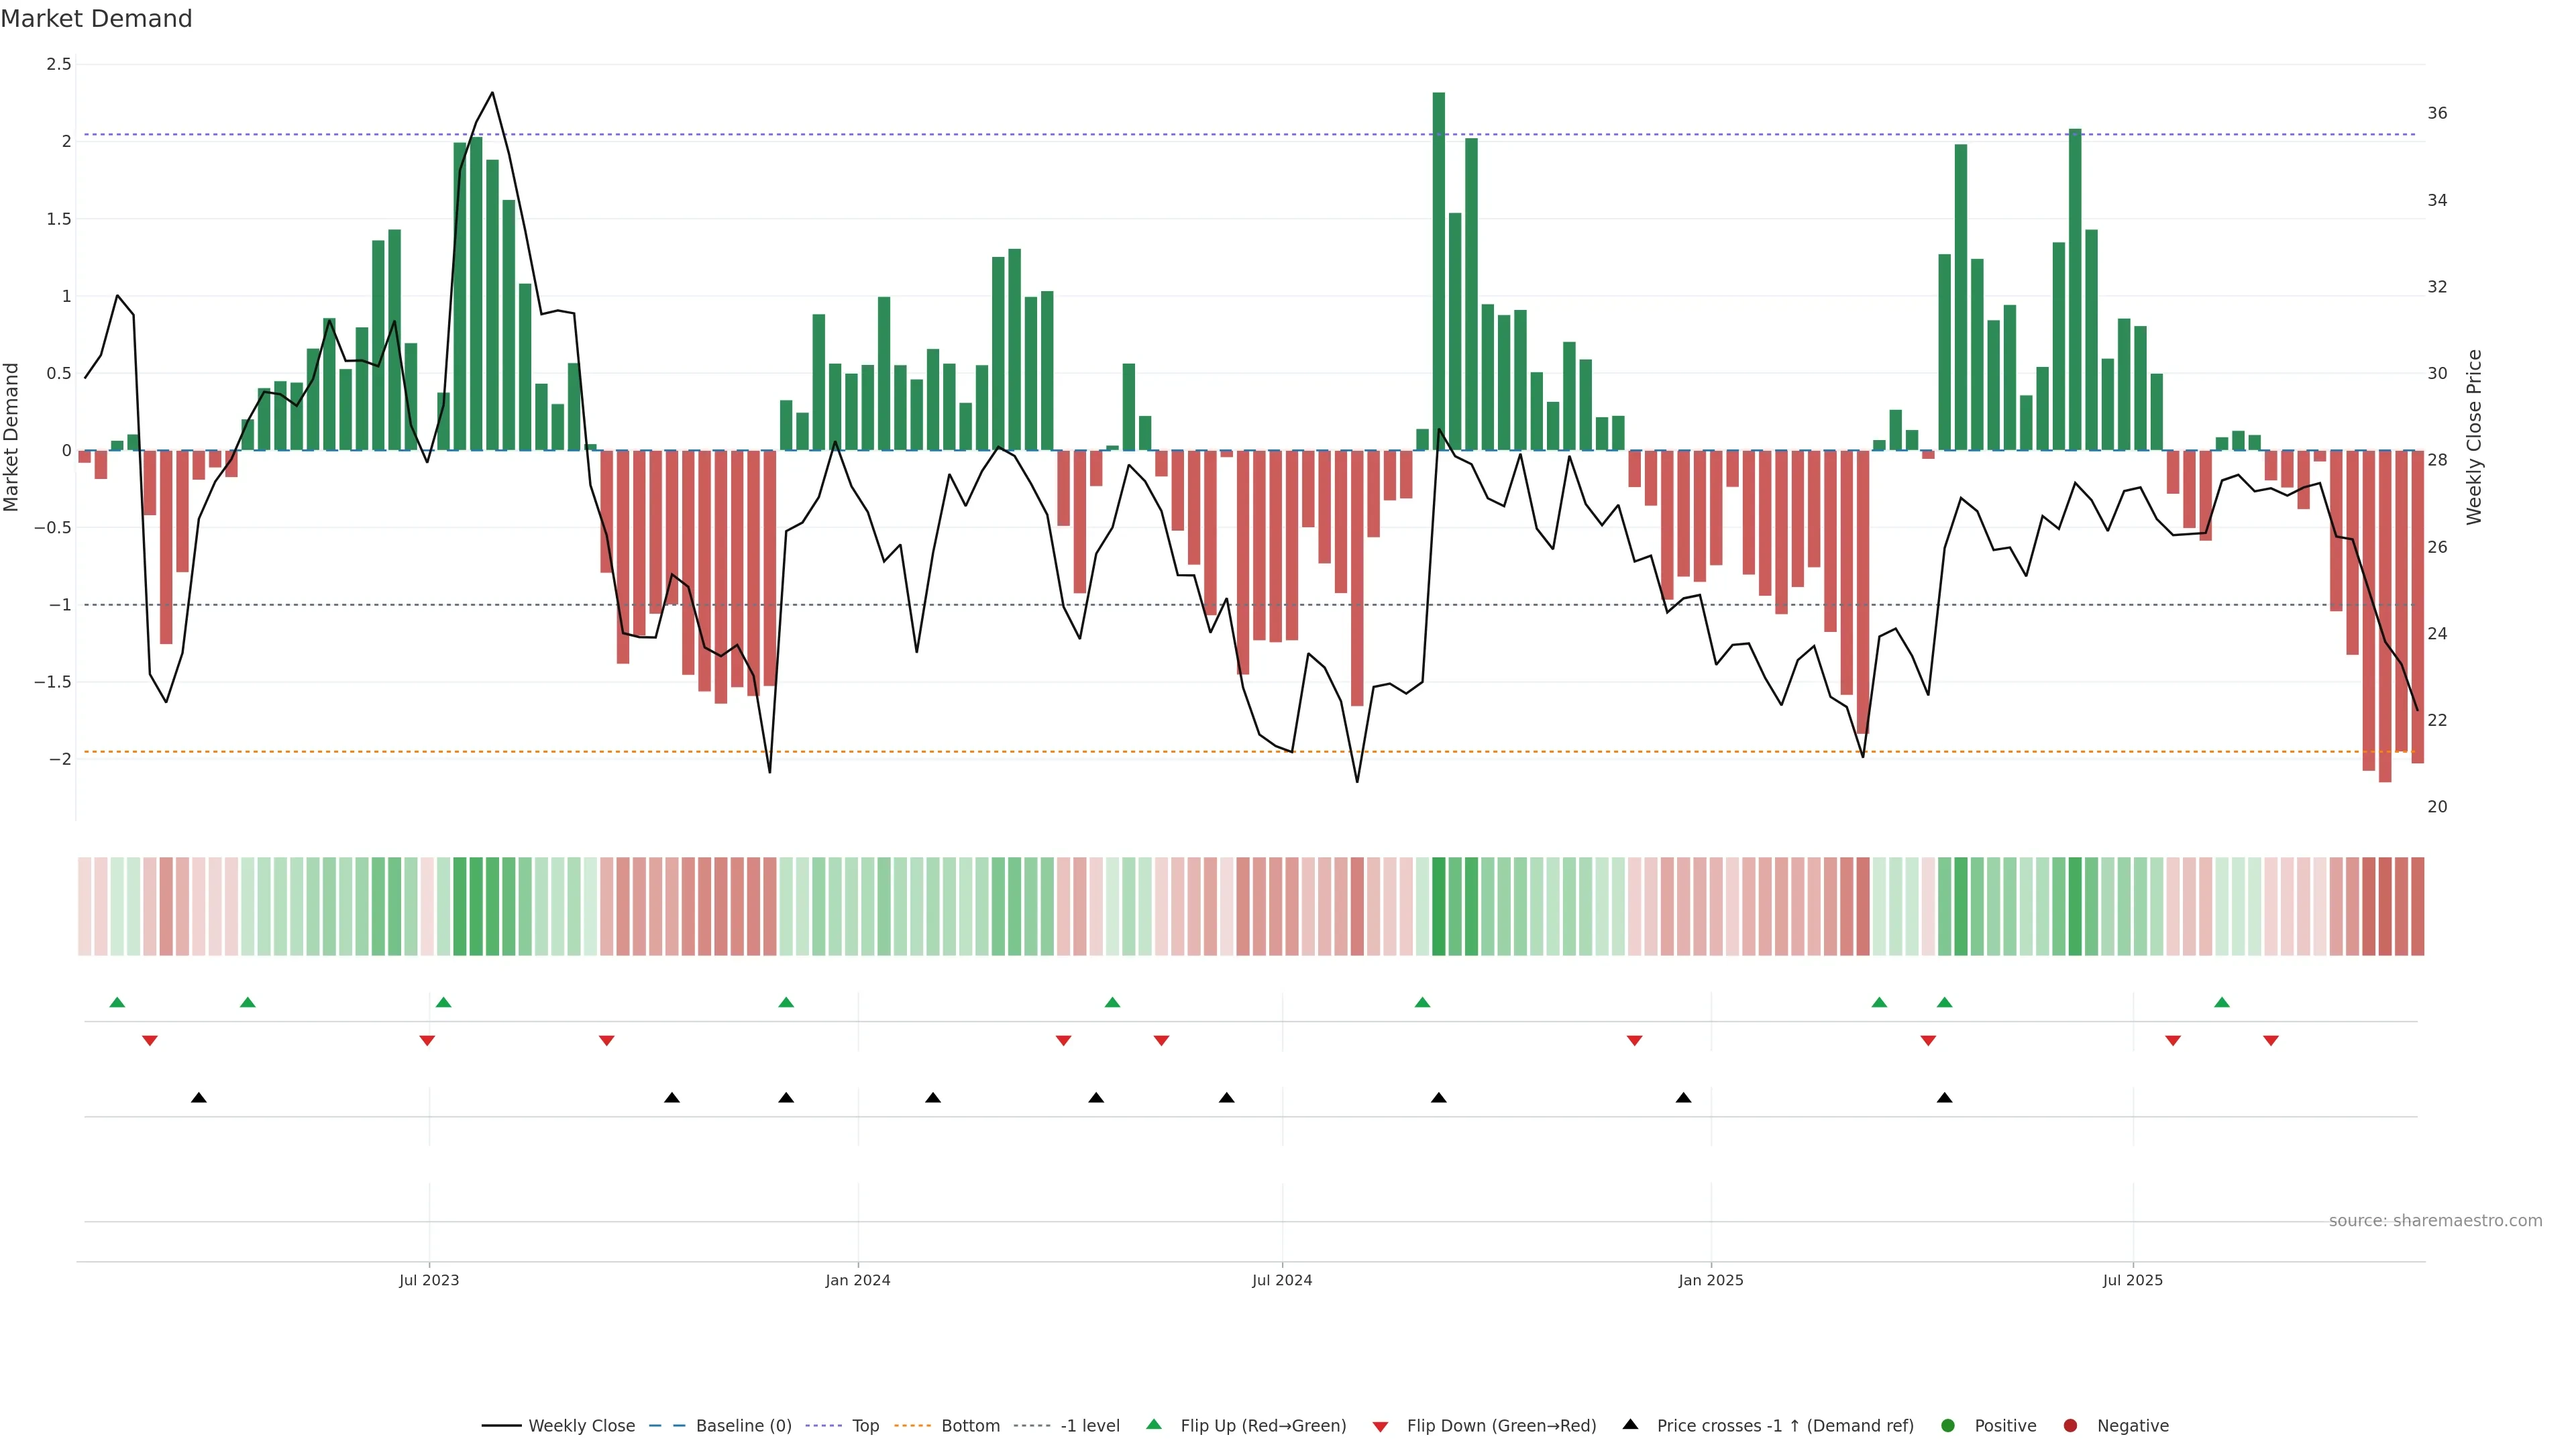Click the first black price-cross triangle marker

click(199, 1098)
